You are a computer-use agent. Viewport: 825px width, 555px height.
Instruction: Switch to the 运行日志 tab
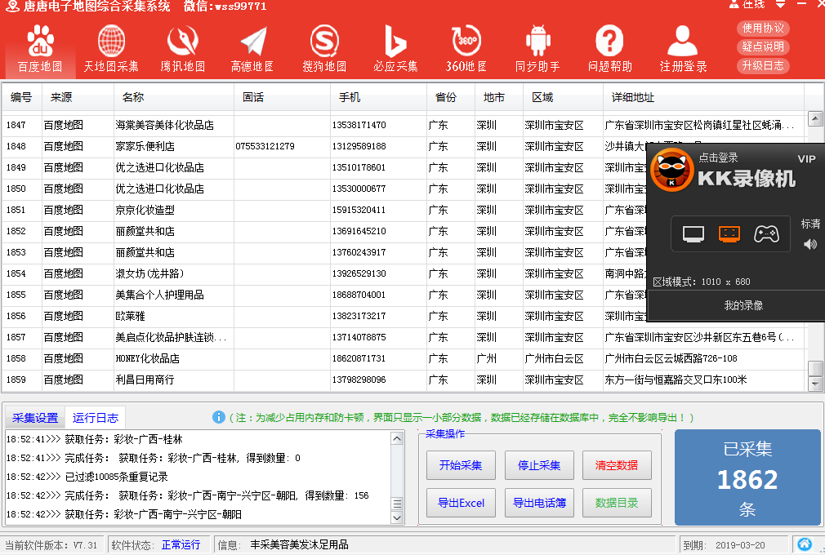click(x=96, y=418)
